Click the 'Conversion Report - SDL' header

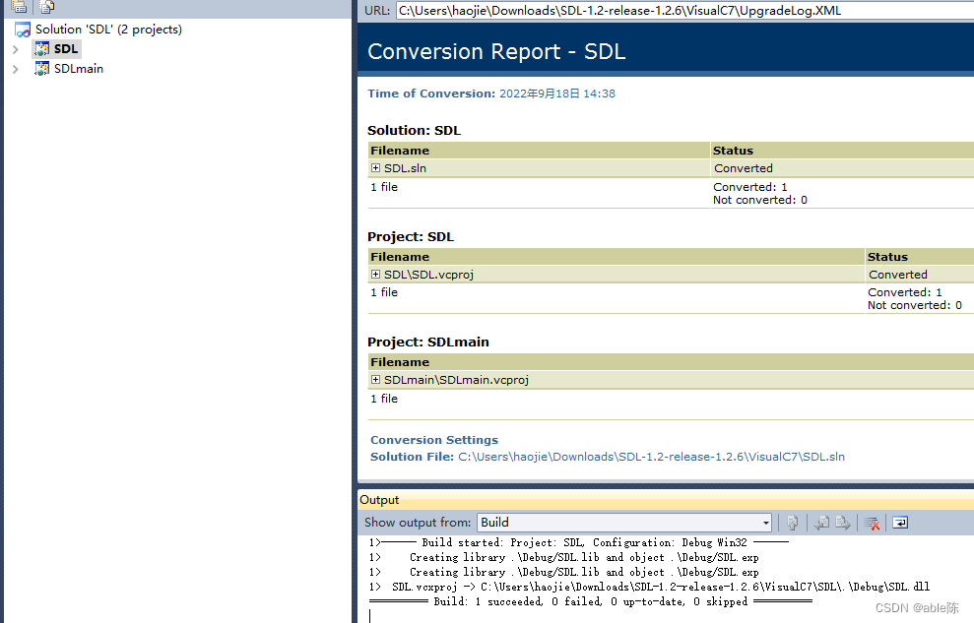click(496, 51)
